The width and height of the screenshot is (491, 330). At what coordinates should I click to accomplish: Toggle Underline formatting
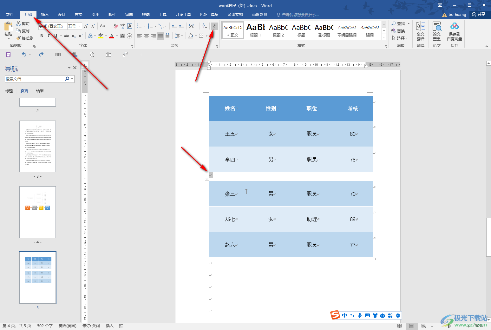56,36
